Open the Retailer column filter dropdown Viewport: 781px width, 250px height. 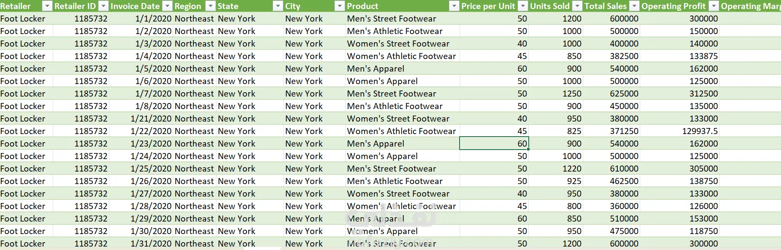[x=47, y=6]
